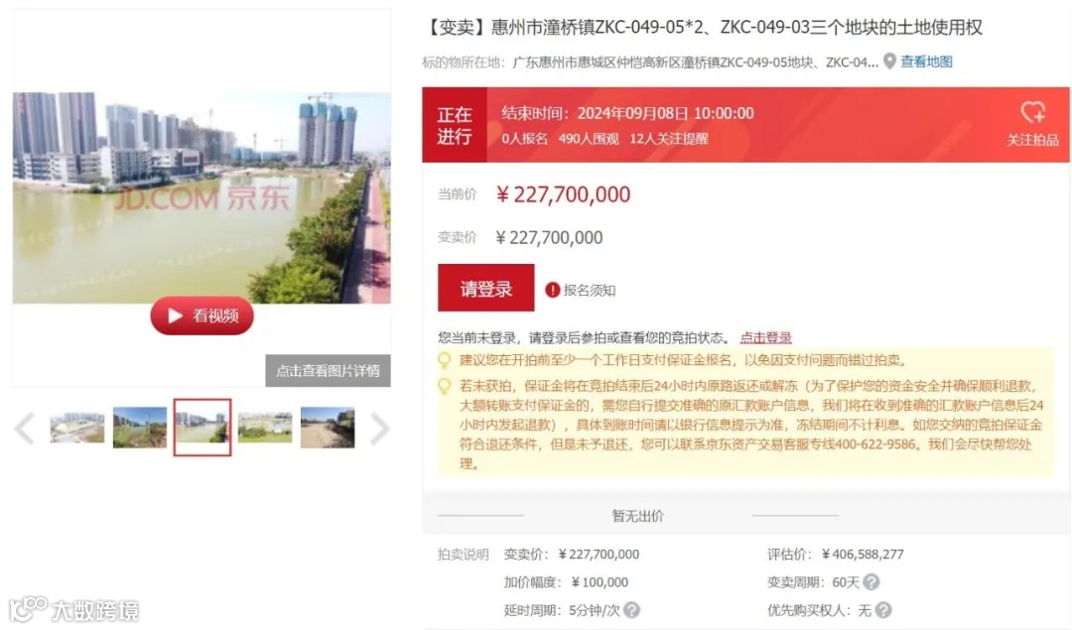Screen dimensions: 1072x630
Task: Click the first lightbulb tip icon
Action: (445, 360)
